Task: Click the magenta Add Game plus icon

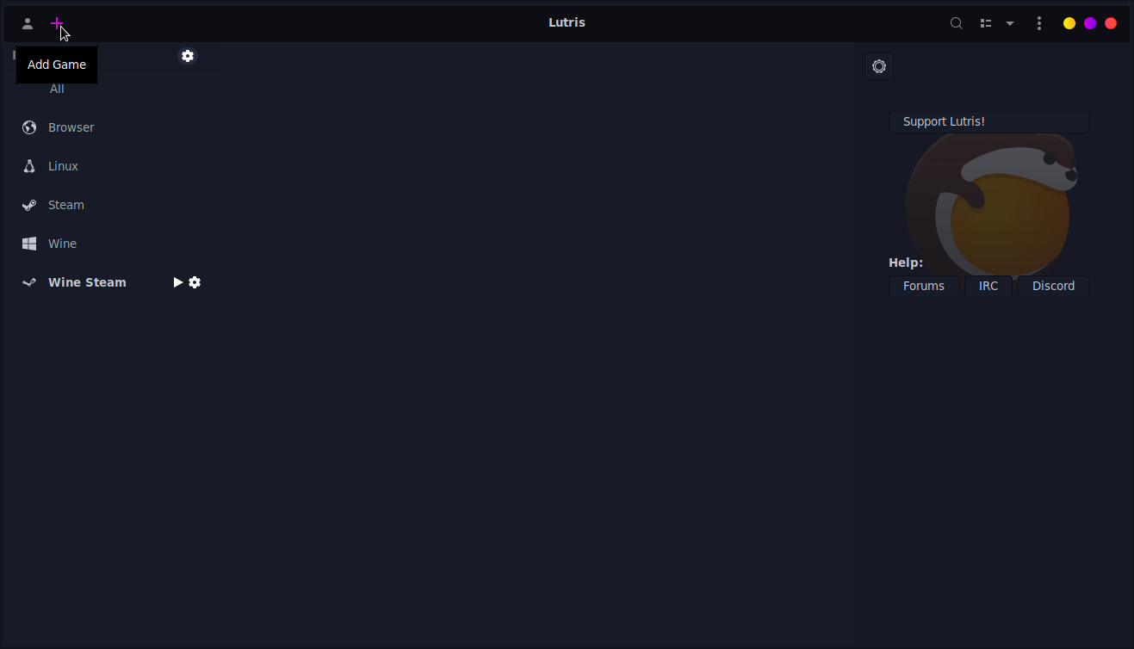Action: click(x=57, y=23)
